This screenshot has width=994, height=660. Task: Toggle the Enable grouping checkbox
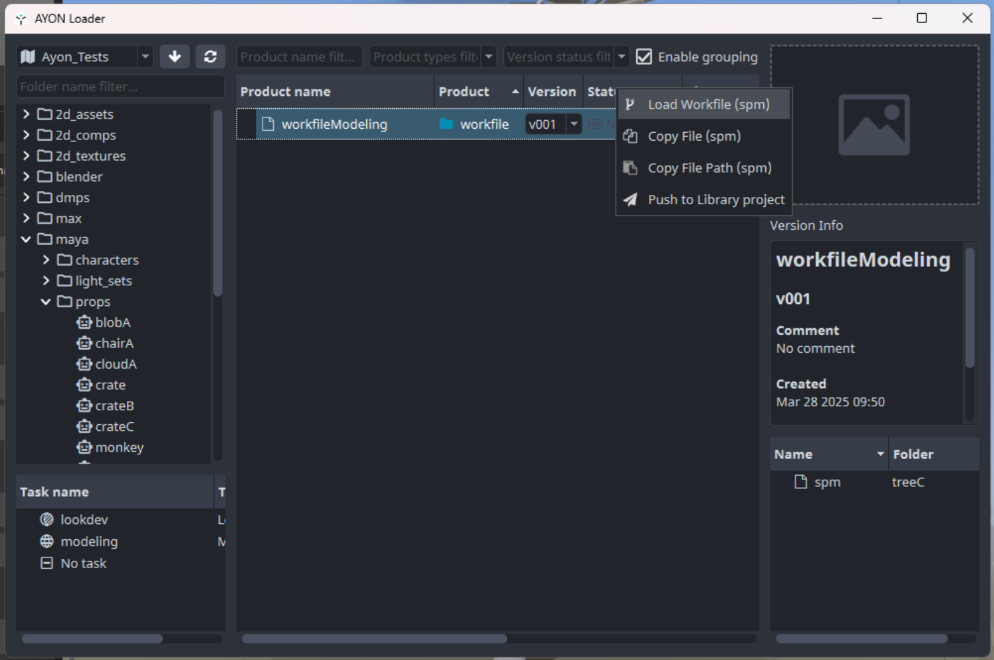tap(643, 57)
